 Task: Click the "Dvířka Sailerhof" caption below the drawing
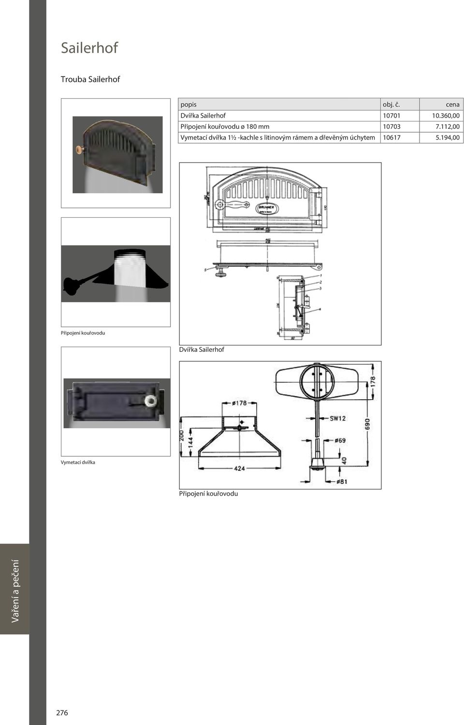[202, 349]
